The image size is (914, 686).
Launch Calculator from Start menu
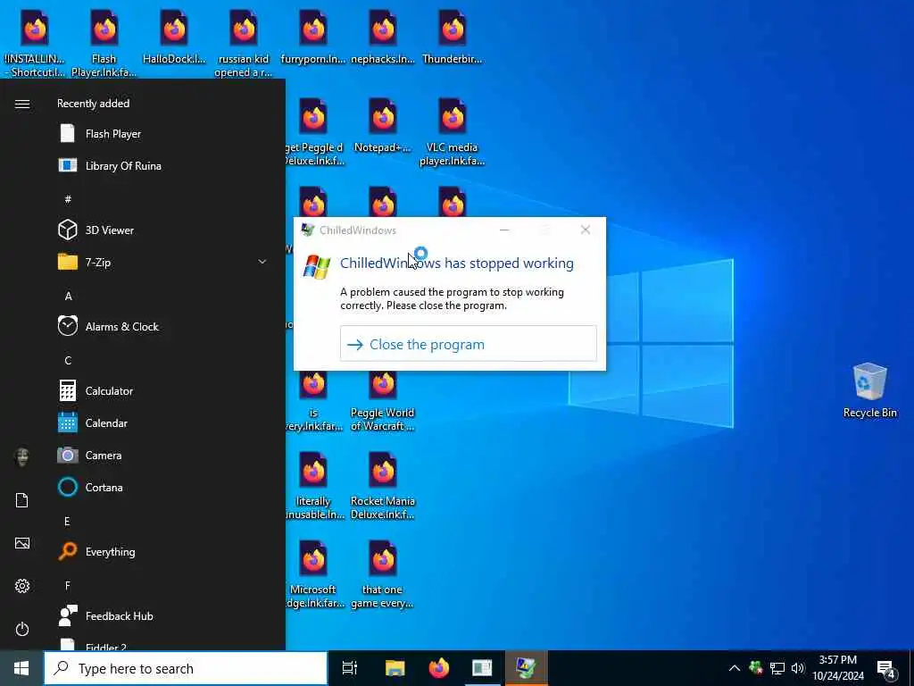(163, 391)
